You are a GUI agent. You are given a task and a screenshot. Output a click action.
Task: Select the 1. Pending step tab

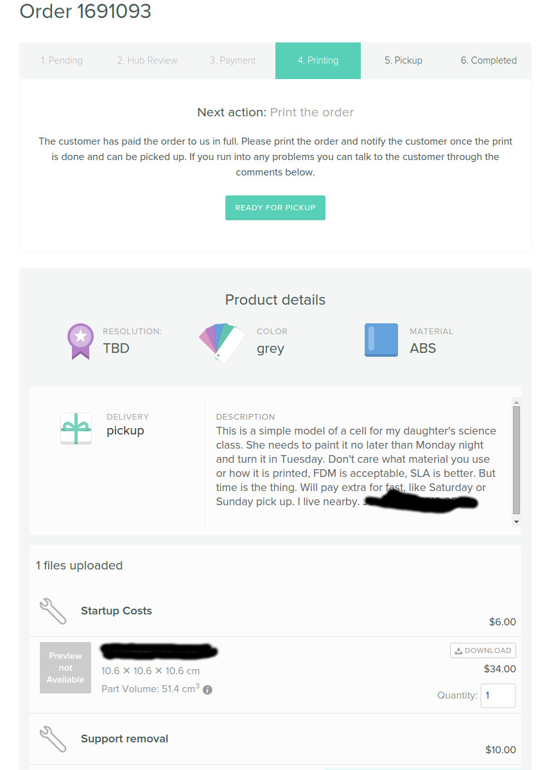coord(62,60)
